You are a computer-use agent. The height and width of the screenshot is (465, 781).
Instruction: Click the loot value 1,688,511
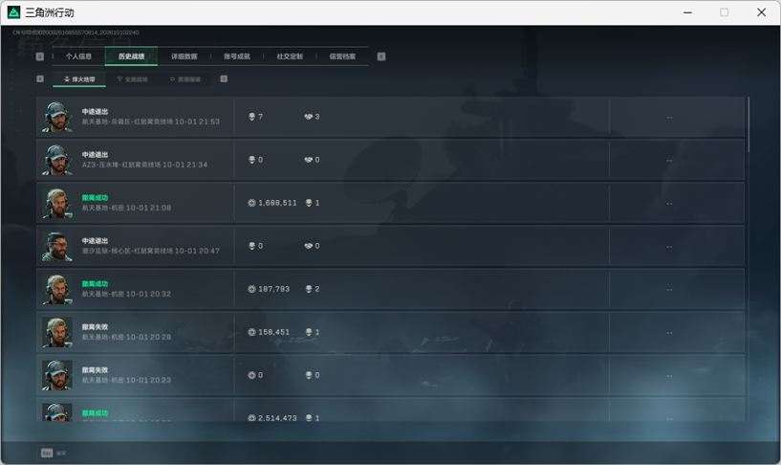(277, 203)
